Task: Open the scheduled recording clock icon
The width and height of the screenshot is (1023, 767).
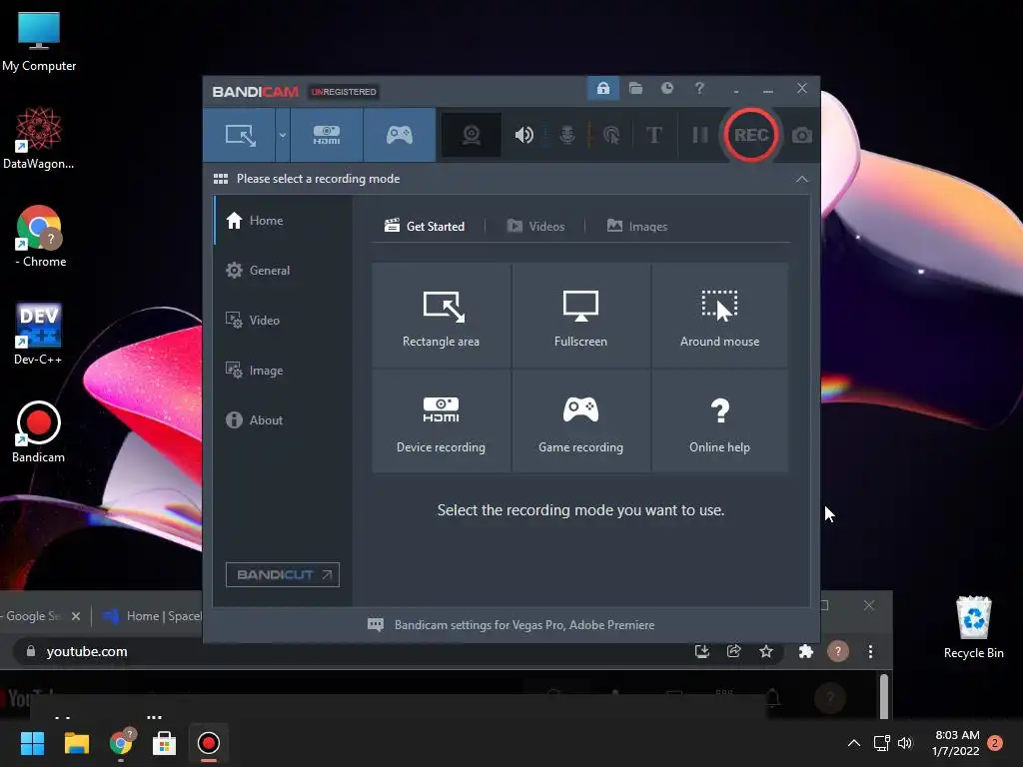Action: 666,88
